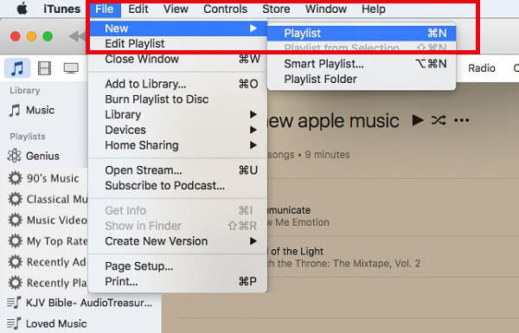Open Music Videos smart playlist
This screenshot has height=333, width=519.
click(x=48, y=220)
